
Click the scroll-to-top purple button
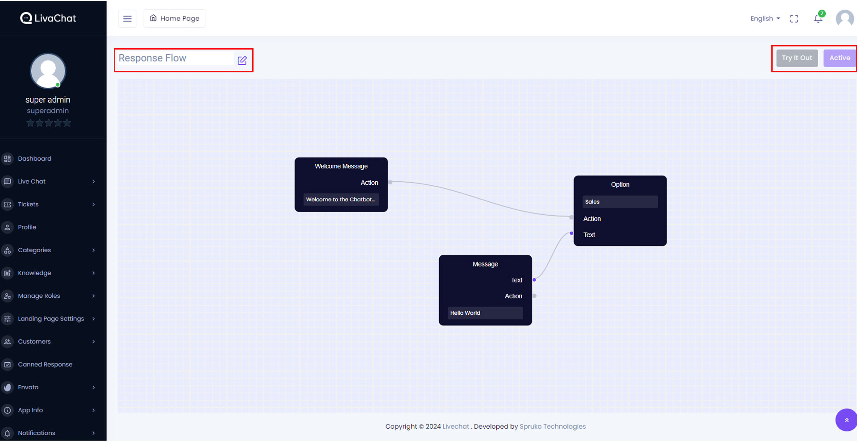[846, 420]
